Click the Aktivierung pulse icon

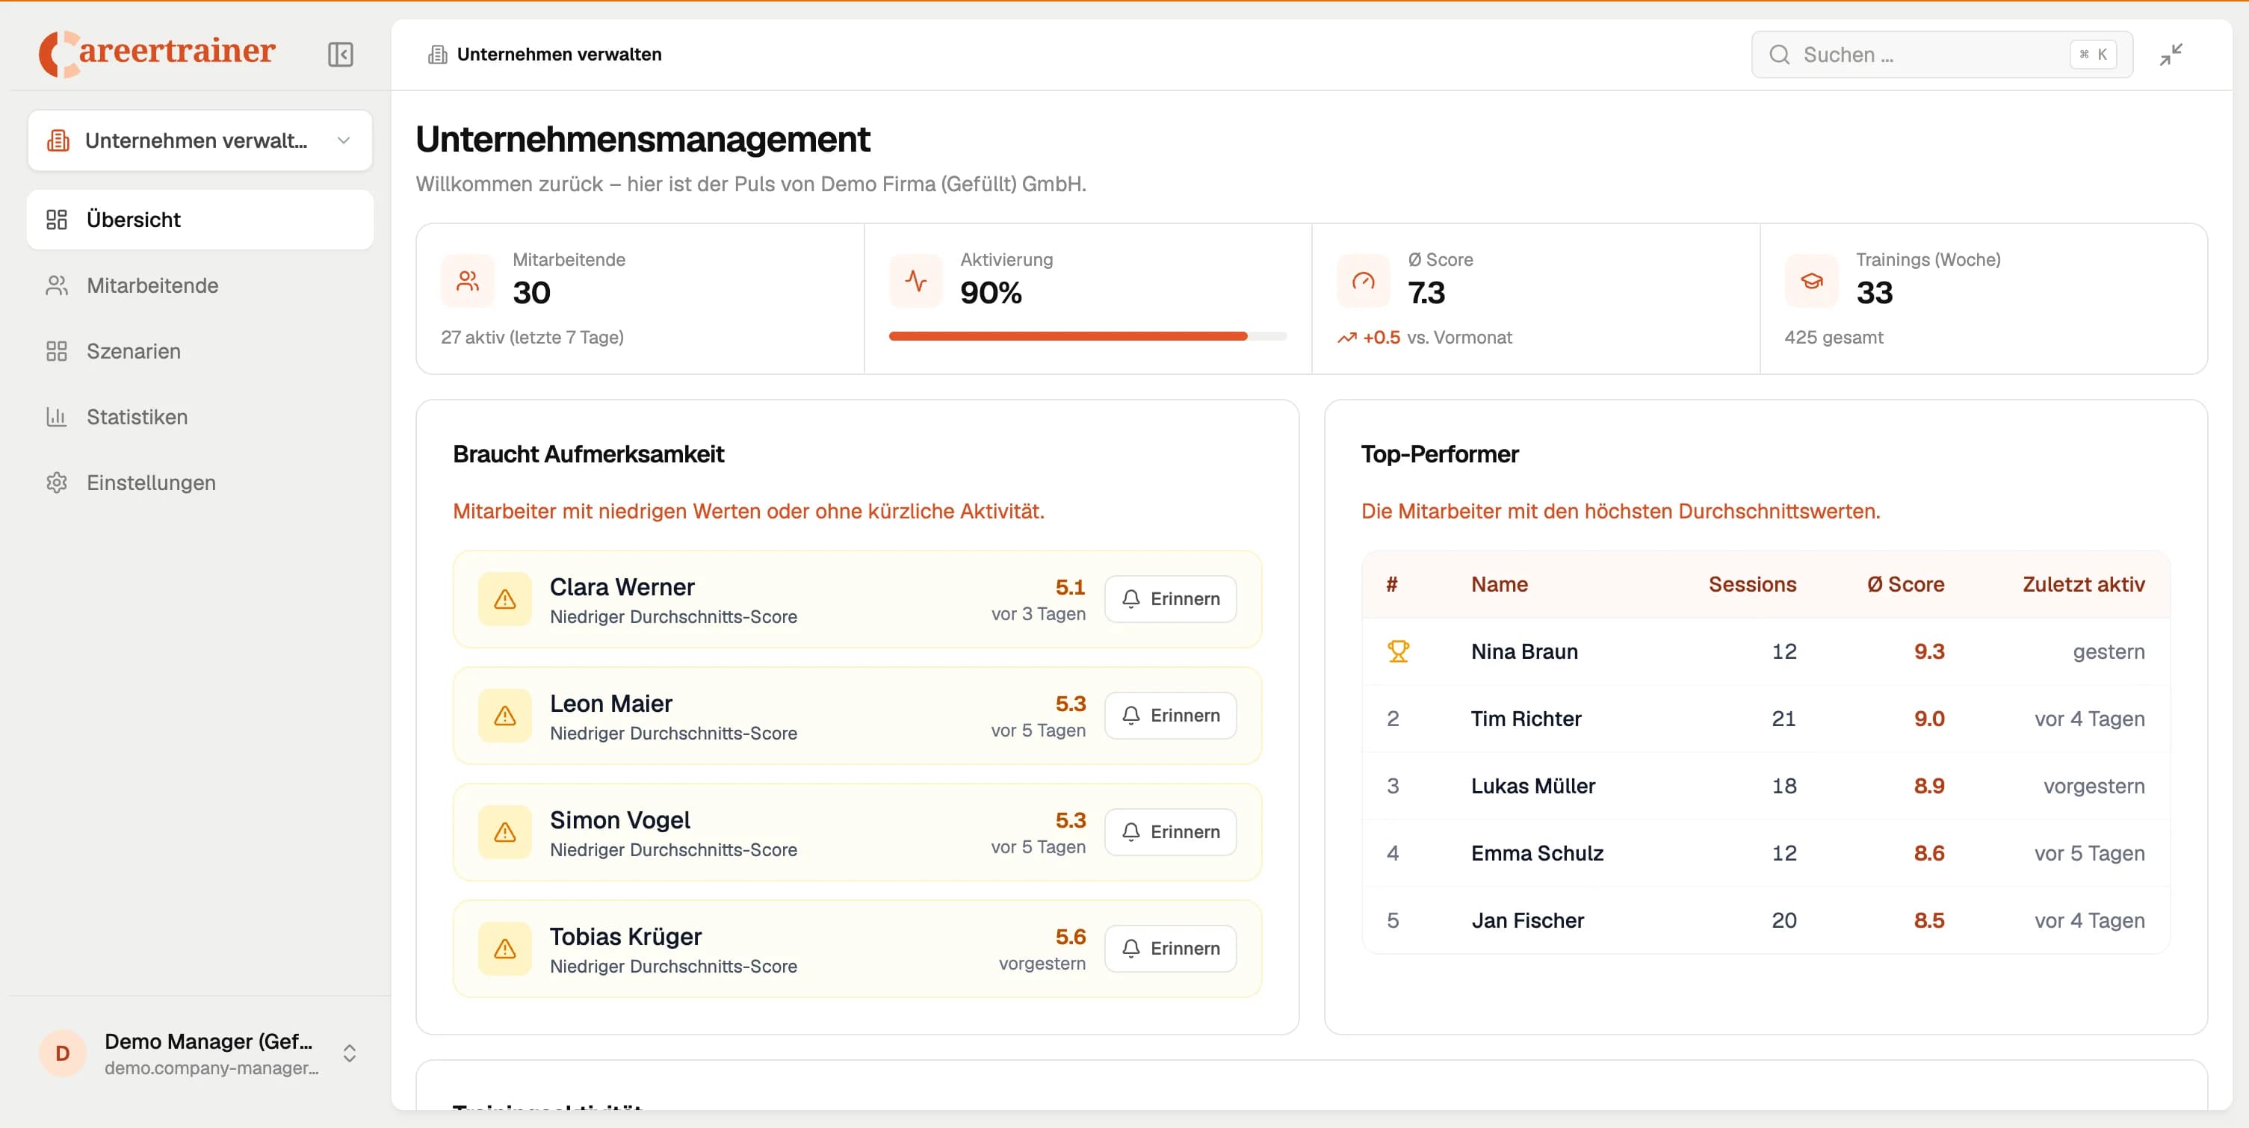pyautogui.click(x=916, y=281)
